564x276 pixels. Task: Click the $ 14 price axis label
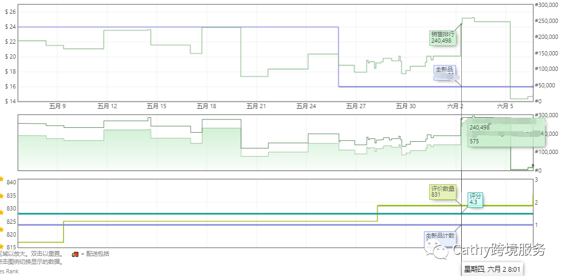(11, 101)
